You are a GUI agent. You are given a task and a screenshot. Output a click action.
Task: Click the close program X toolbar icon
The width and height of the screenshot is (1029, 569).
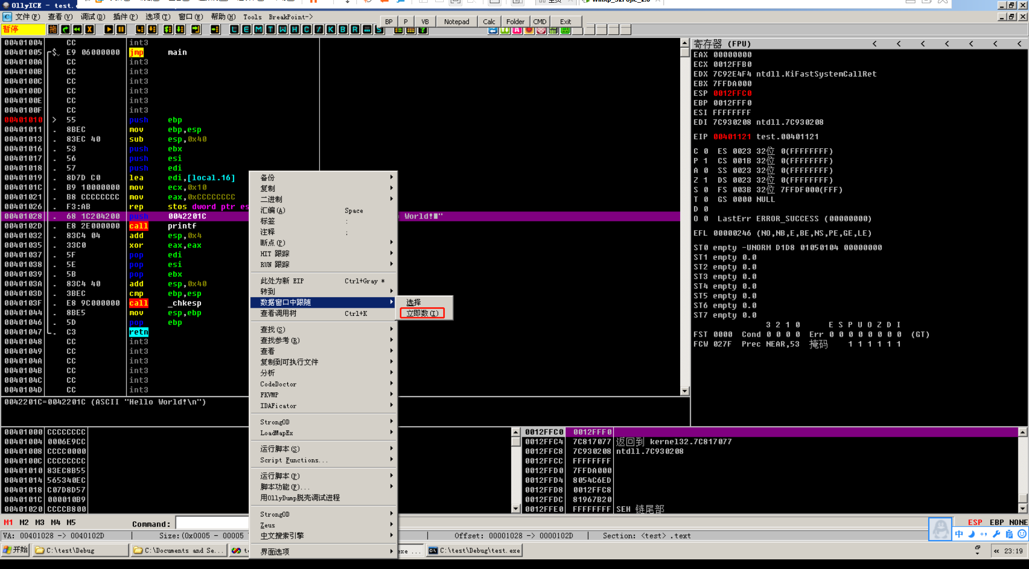click(90, 29)
